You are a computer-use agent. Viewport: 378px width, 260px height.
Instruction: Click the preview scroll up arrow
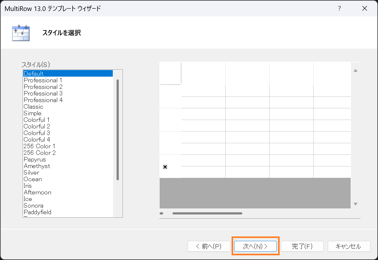pyautogui.click(x=356, y=71)
